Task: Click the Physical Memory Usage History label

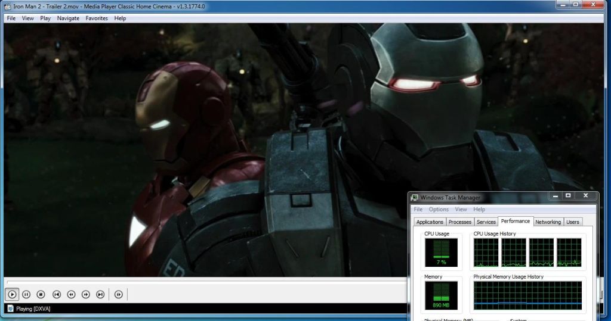Action: 508,277
